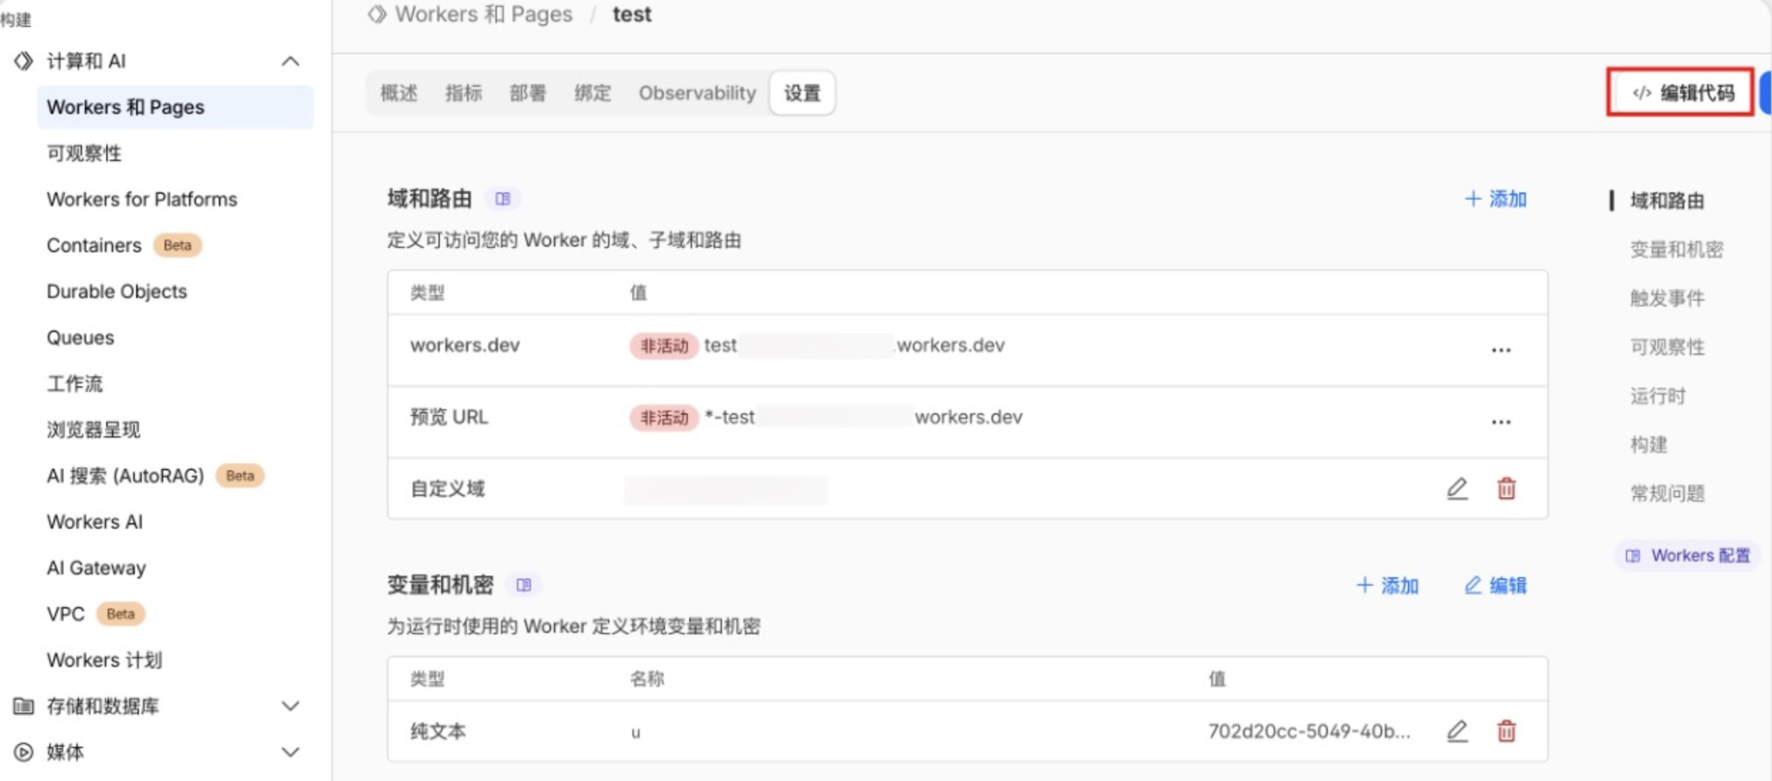Screen dimensions: 1772x781
Task: Click the 计算和 AI section icon
Action: pos(24,61)
